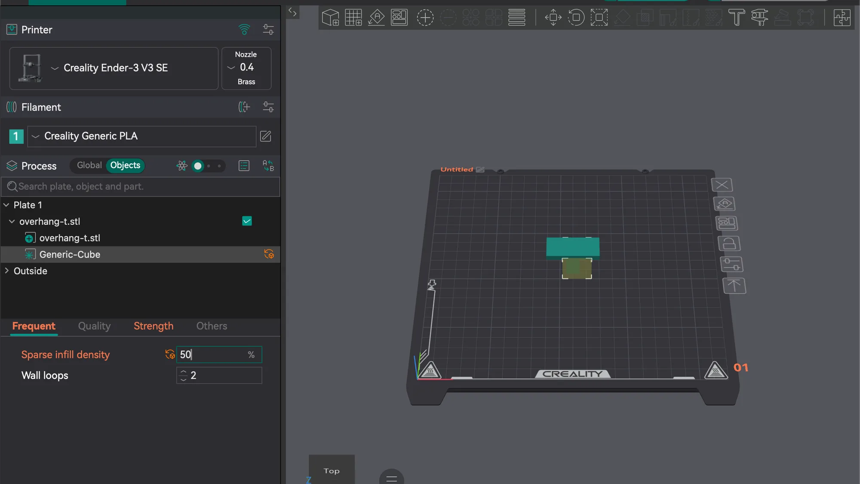
Task: Open the Nozzle 0.4 dropdown
Action: pyautogui.click(x=246, y=68)
